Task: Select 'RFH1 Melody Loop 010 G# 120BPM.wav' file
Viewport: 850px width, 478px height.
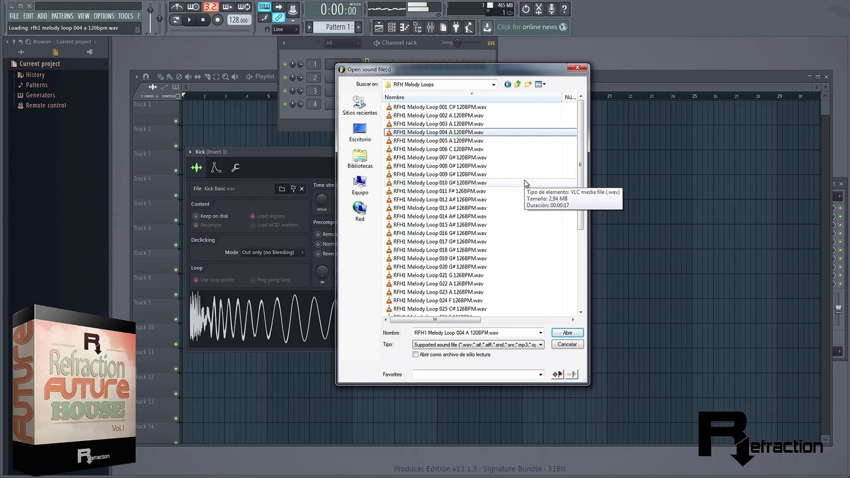Action: coord(440,183)
